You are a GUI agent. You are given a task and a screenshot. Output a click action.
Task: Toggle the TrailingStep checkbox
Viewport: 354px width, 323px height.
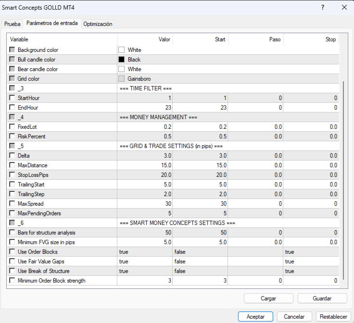pos(12,194)
